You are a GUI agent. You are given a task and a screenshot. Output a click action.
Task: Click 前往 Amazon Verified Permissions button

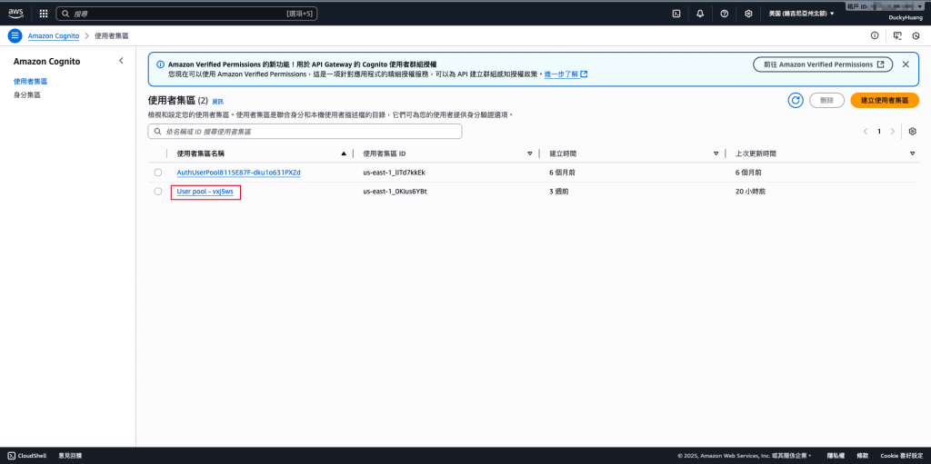coord(823,64)
